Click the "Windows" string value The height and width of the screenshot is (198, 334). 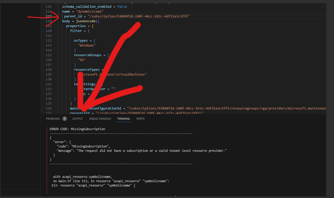click(x=87, y=45)
